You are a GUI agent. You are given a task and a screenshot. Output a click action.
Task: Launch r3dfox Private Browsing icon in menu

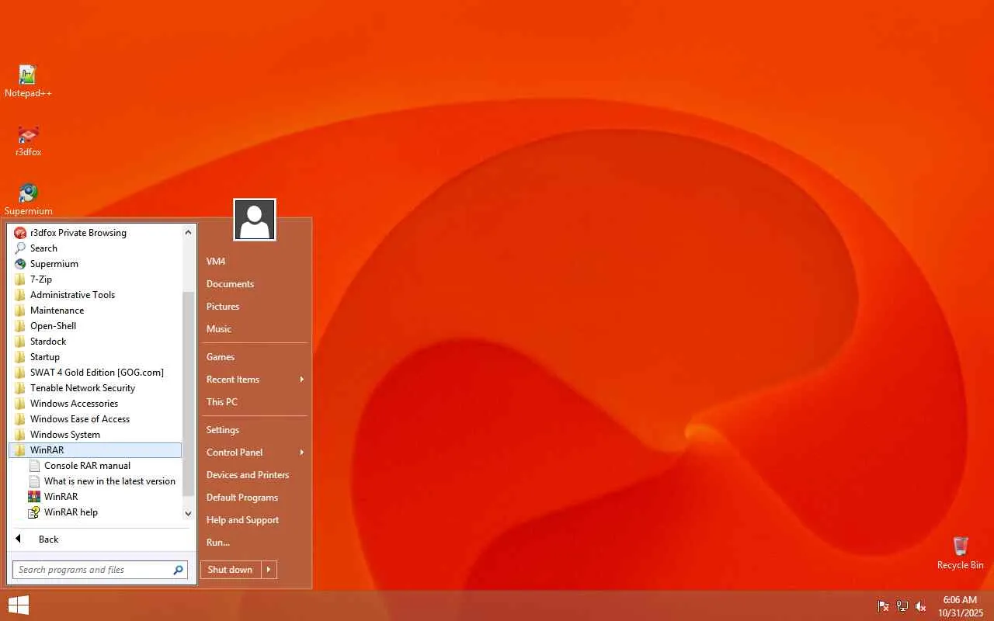[x=20, y=233]
